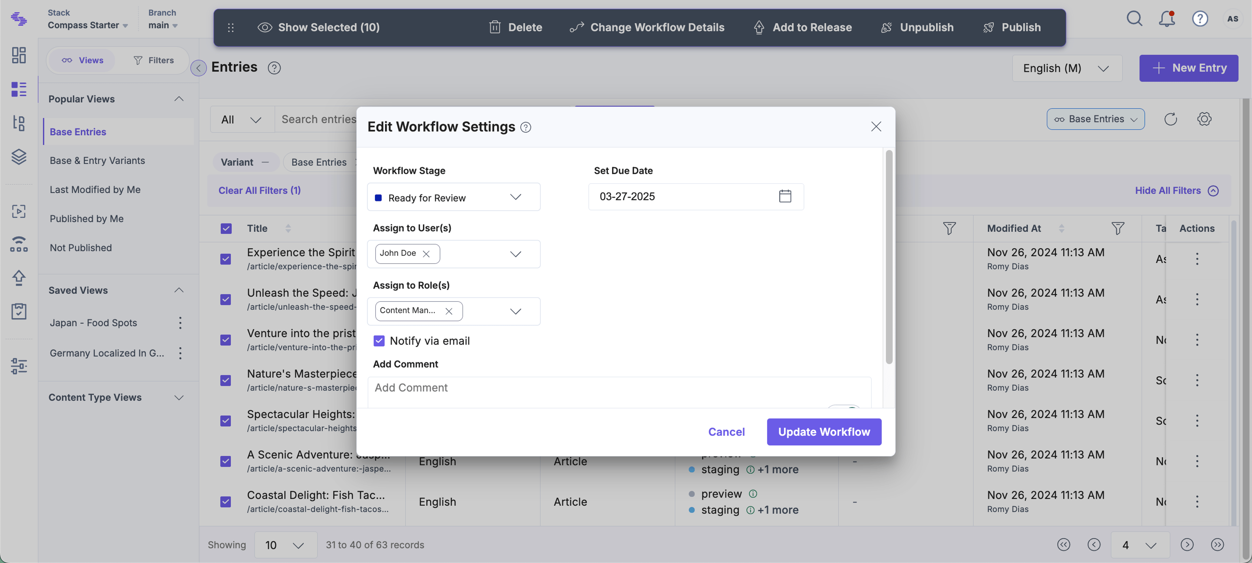Select the Not Published view
Viewport: 1252px width, 563px height.
point(81,248)
